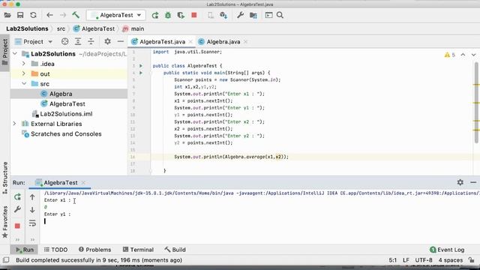
Task: Toggle soft-wrap in Run console
Action: click(32, 223)
